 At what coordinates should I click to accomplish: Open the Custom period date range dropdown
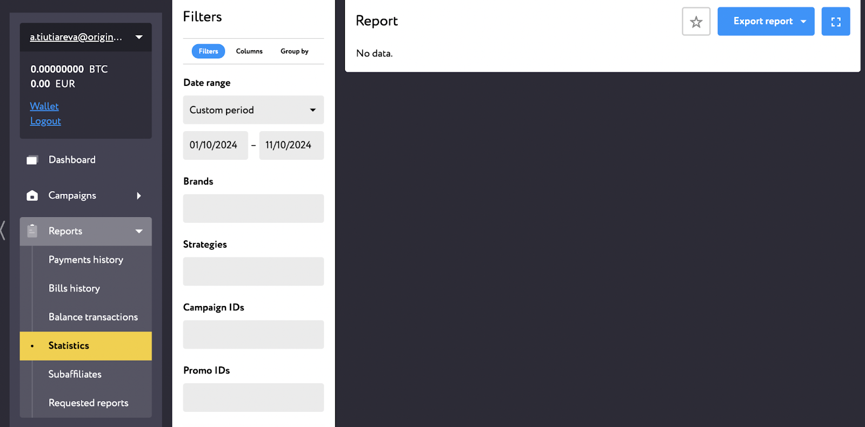pyautogui.click(x=253, y=110)
